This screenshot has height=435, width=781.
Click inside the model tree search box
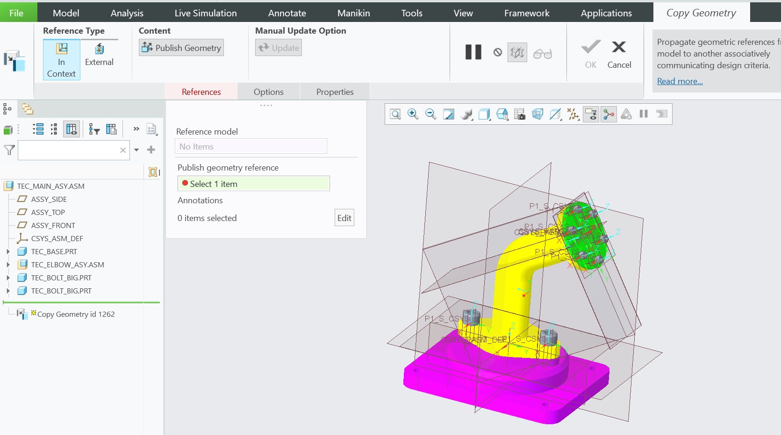coord(70,150)
